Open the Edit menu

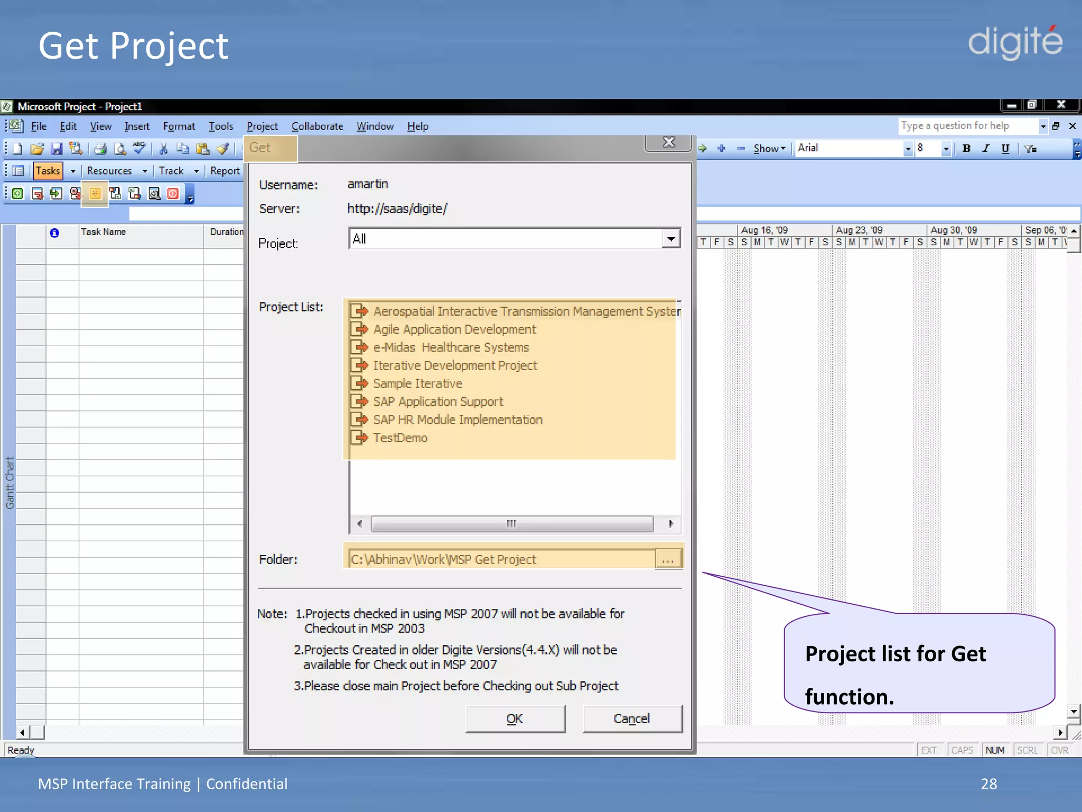point(68,126)
